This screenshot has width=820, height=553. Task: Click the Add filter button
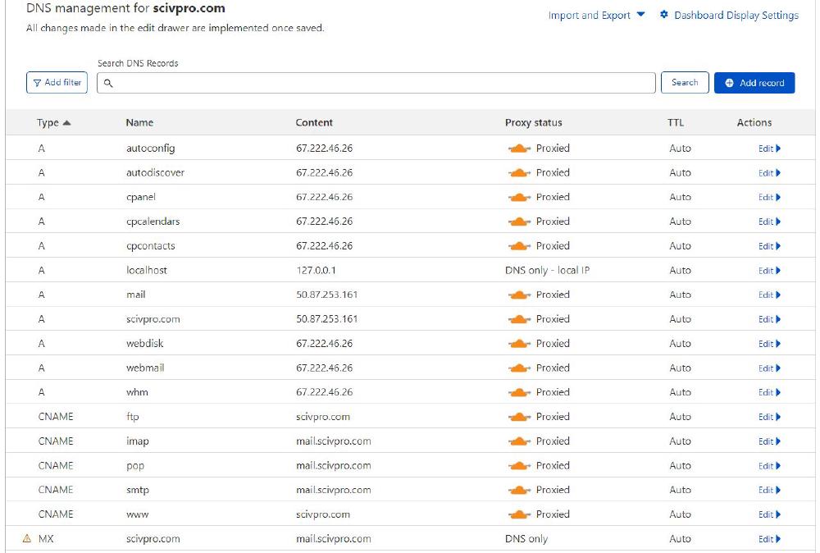[57, 83]
